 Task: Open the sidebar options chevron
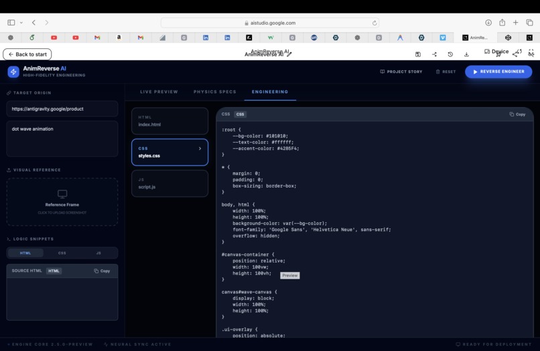click(x=21, y=23)
